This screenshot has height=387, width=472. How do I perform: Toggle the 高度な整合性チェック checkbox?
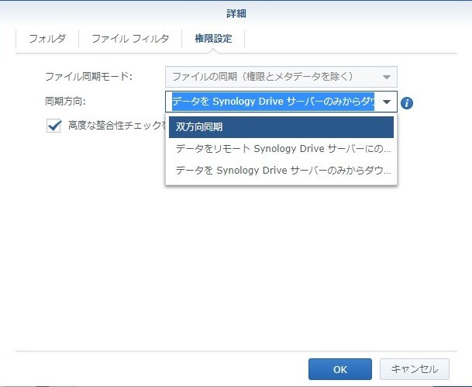click(53, 126)
